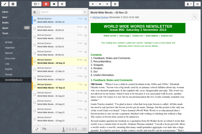Star the 24 Aug 13 message

(x=86, y=101)
